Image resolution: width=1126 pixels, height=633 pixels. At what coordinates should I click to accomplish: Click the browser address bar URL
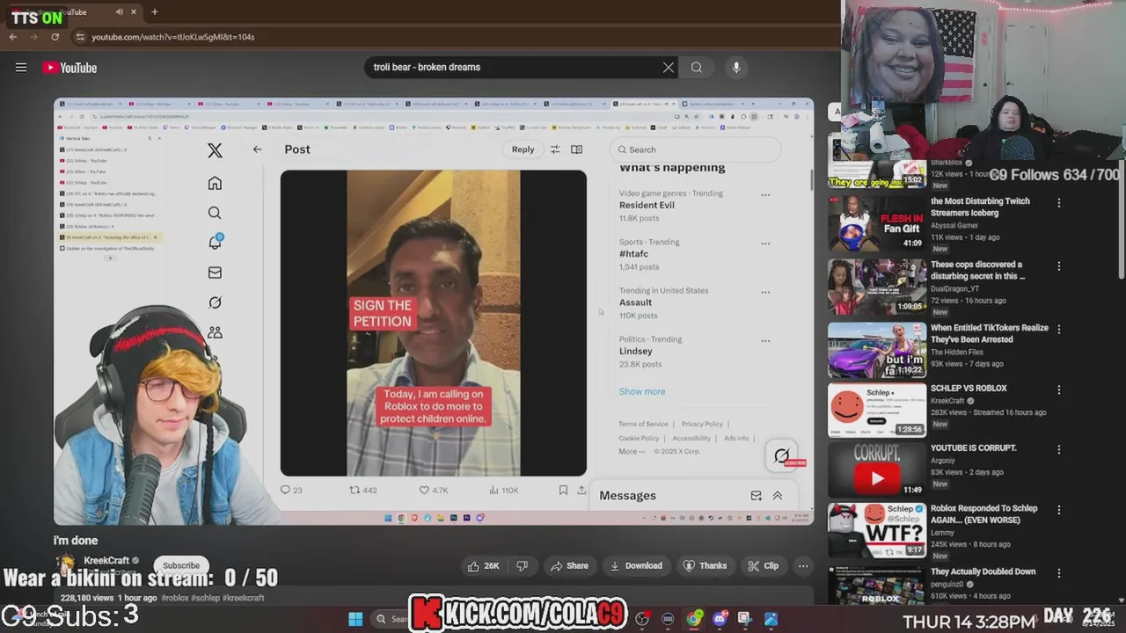coord(173,37)
